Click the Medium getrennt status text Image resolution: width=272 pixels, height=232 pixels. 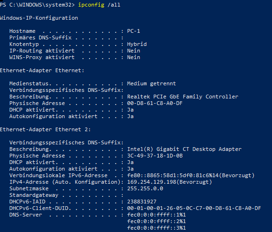tap(151, 83)
